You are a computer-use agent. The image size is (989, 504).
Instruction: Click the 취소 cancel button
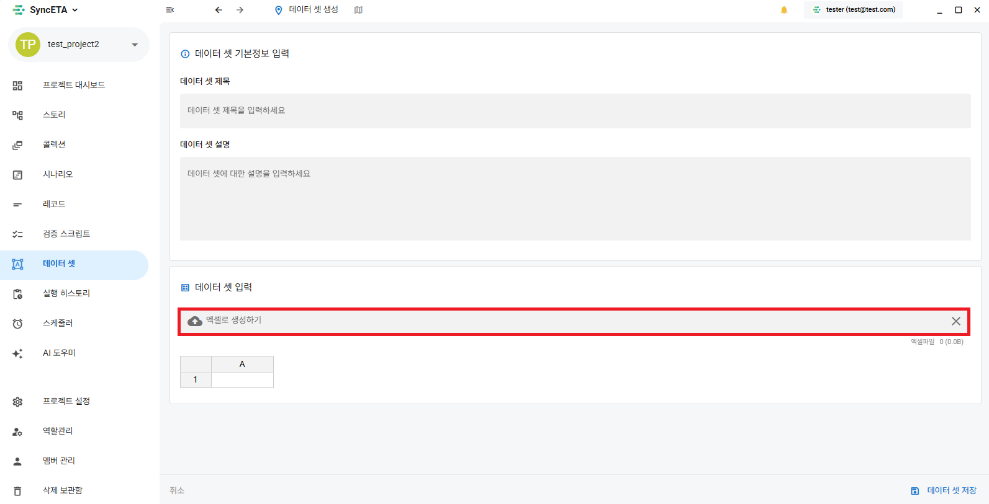[x=177, y=490]
